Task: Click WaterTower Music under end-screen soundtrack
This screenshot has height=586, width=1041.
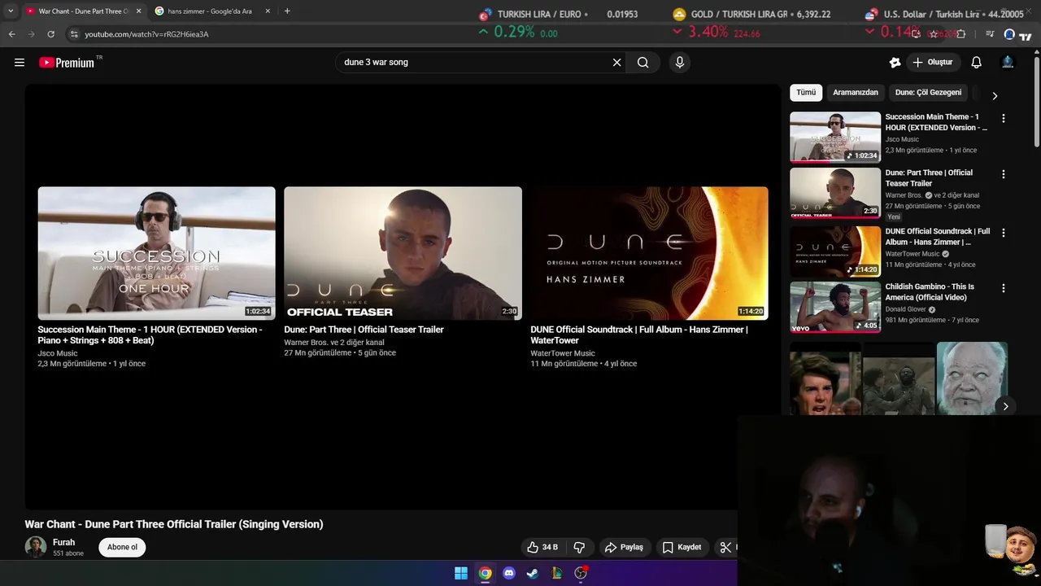Action: (563, 353)
